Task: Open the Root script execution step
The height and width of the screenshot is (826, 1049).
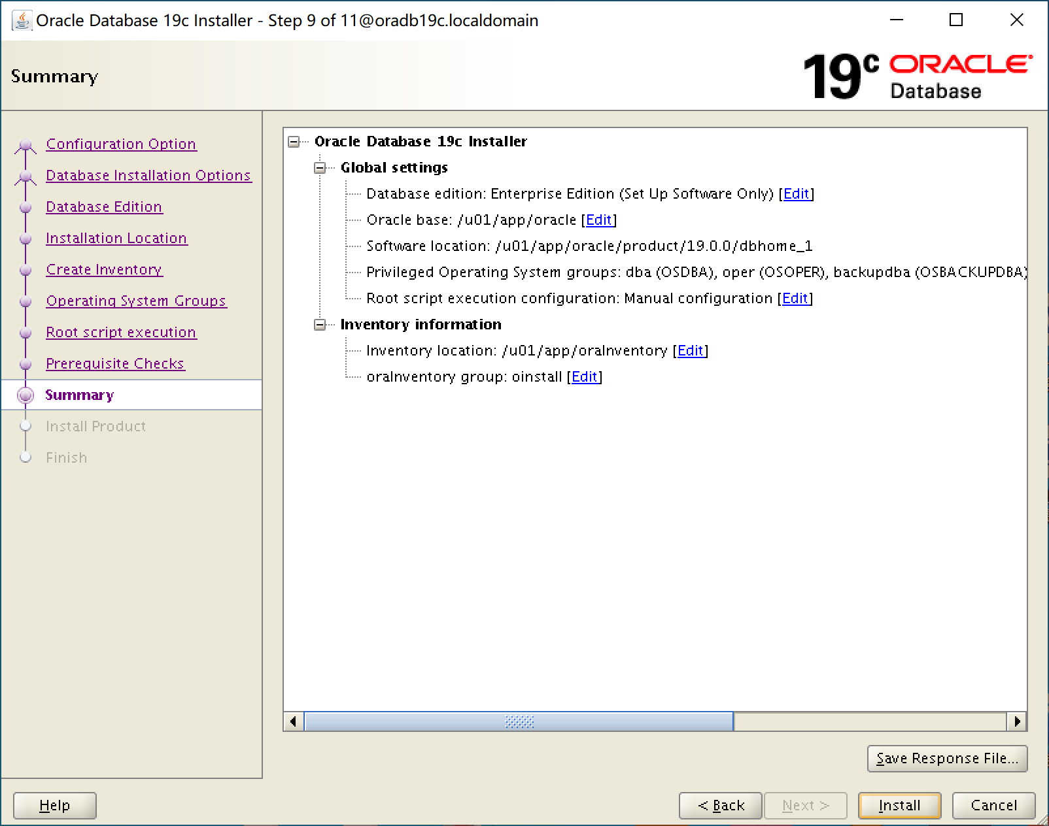Action: 121,332
